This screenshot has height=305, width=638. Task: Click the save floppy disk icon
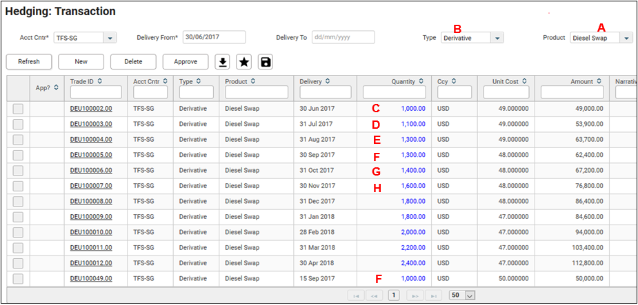pos(266,62)
